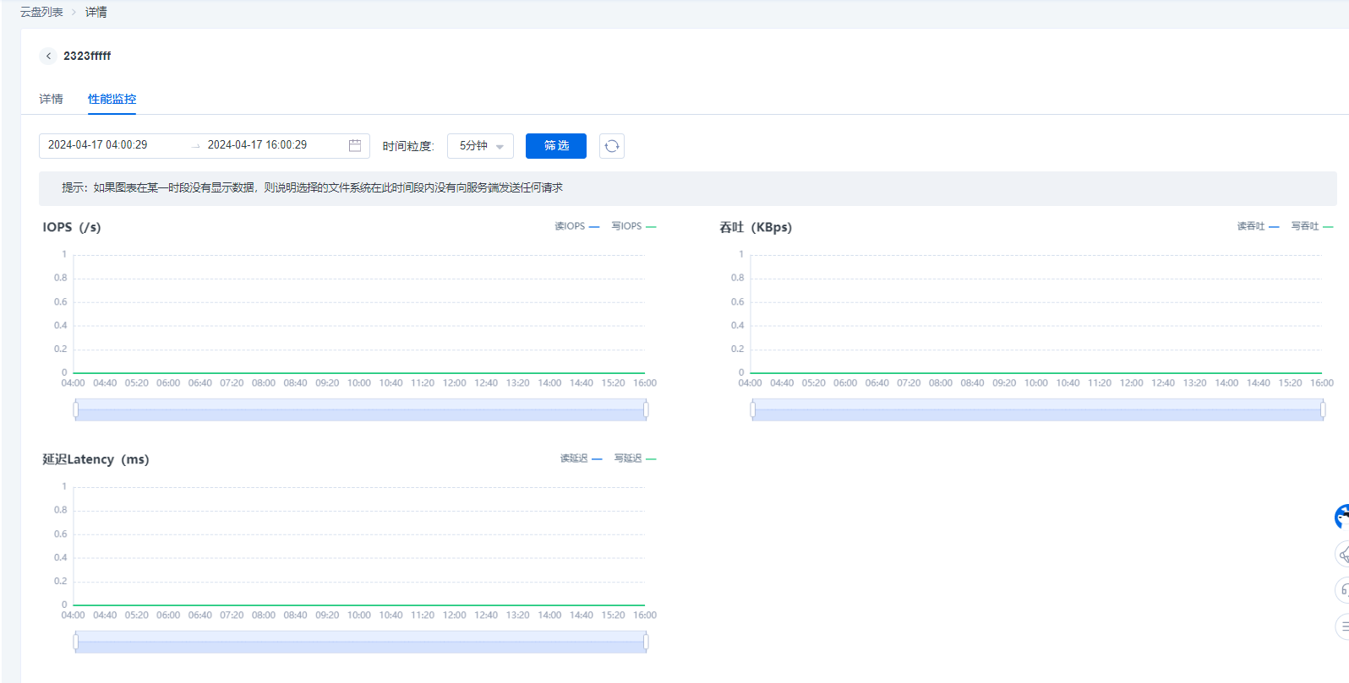Click the throughput chart zoom slider right handle

click(x=1323, y=410)
